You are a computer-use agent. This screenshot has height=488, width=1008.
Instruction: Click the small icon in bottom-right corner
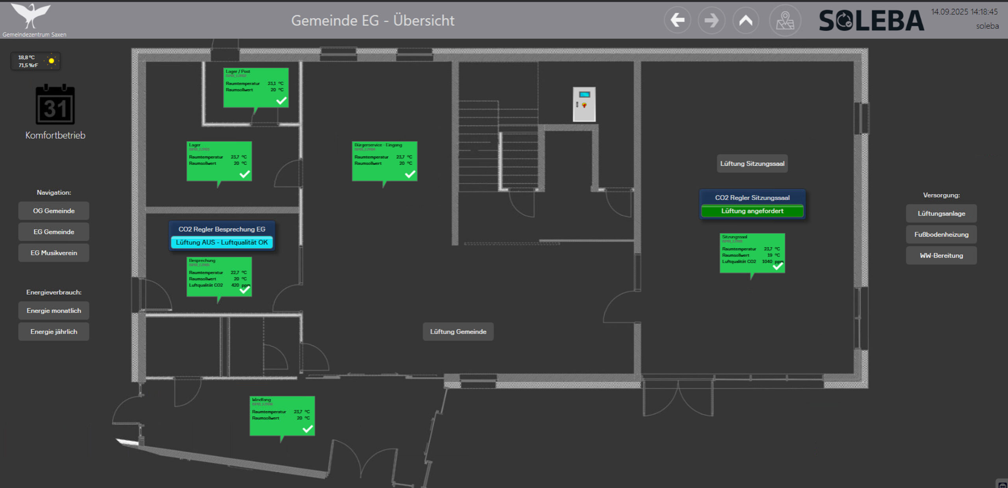[x=1002, y=484]
